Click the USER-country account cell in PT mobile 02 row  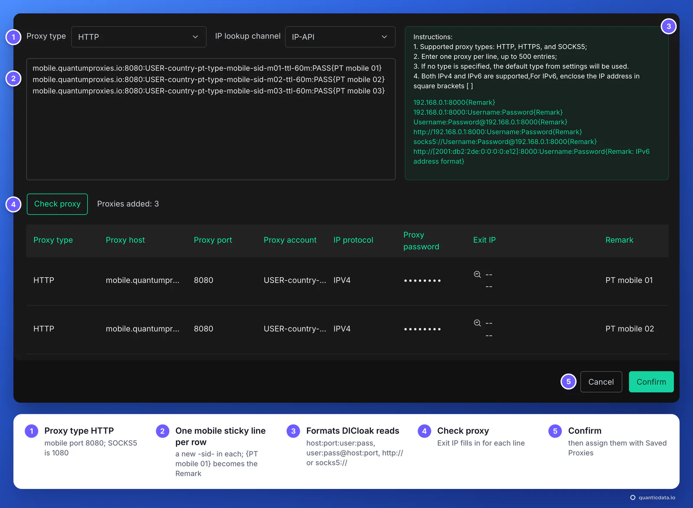click(x=295, y=329)
